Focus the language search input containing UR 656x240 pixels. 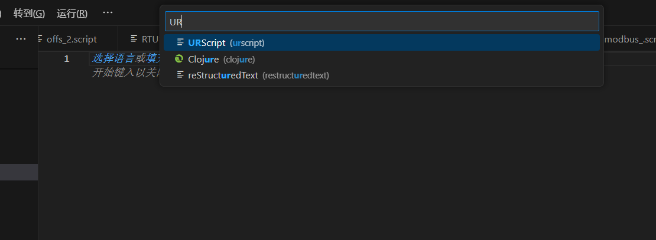click(381, 22)
